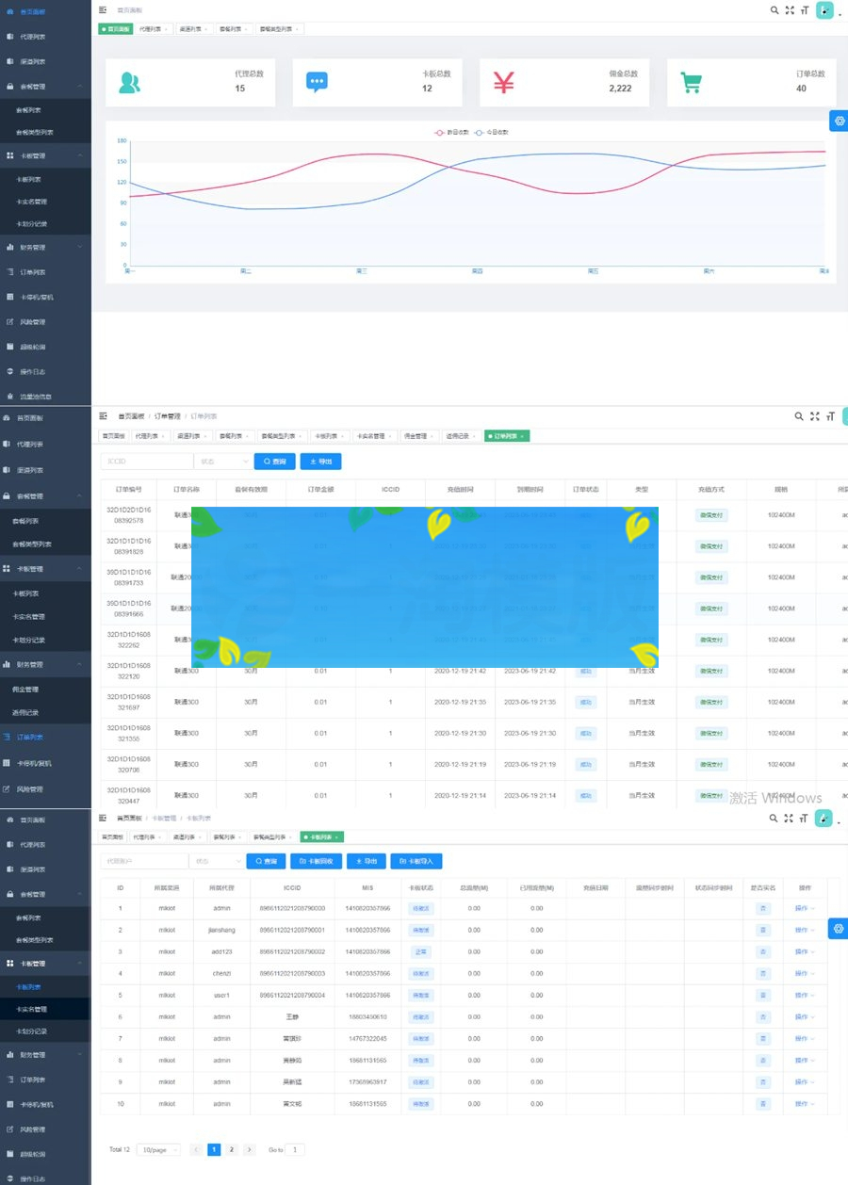Click the users icon on 代理总数 card
The width and height of the screenshot is (848, 1185).
coord(129,83)
